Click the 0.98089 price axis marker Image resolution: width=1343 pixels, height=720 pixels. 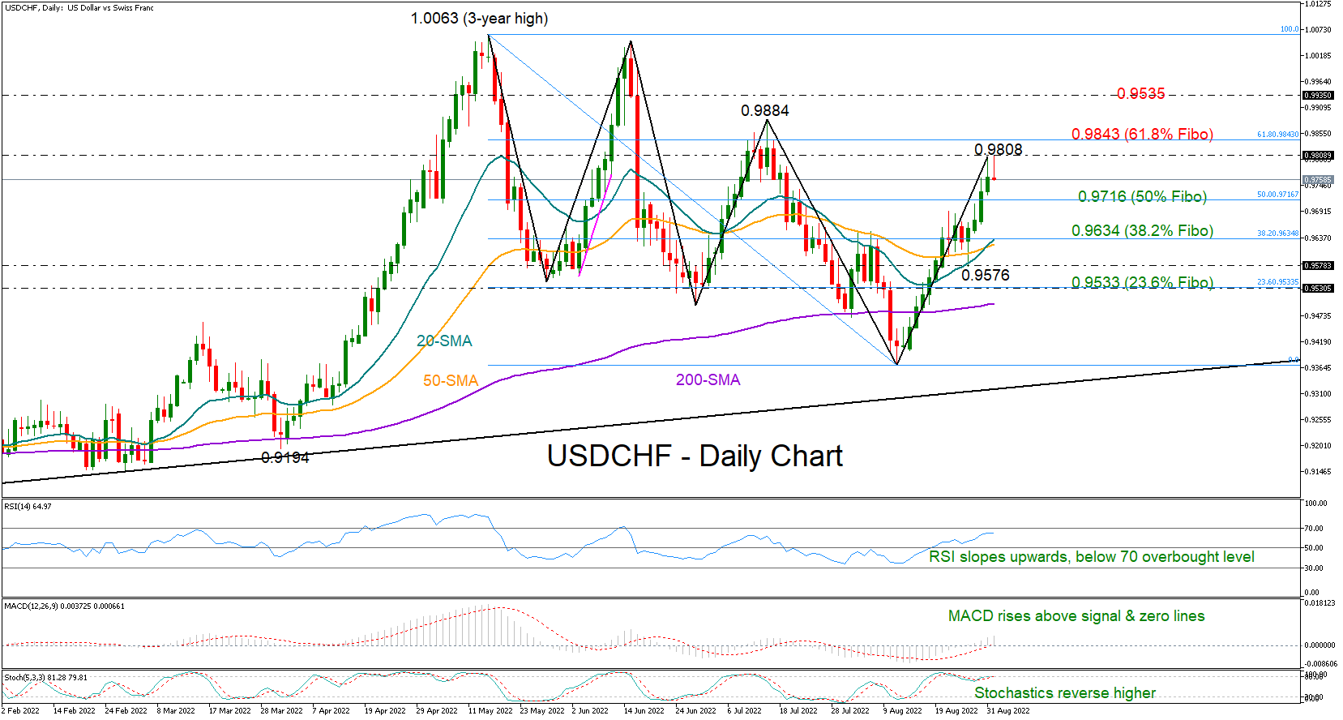pyautogui.click(x=1317, y=155)
